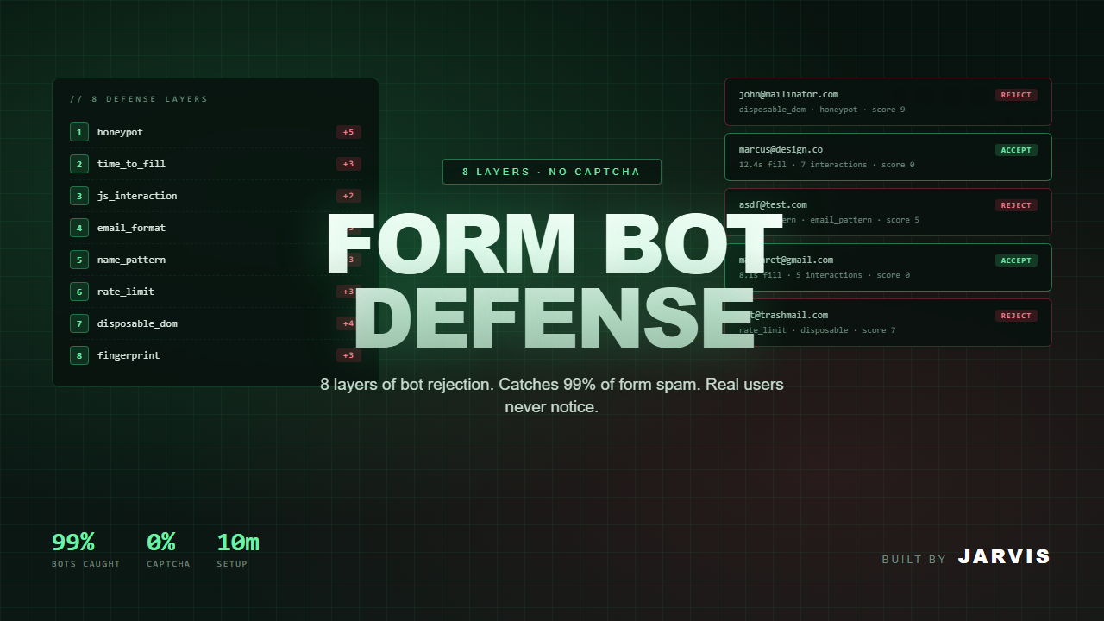
Task: Click the // 8 DEFENSE LAYERS heading
Action: click(x=139, y=99)
